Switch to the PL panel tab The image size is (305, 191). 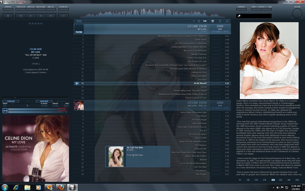[x=240, y=180]
